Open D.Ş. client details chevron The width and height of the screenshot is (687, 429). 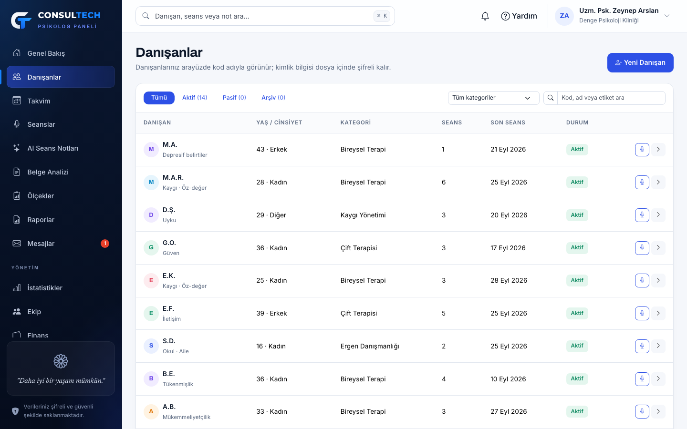tap(658, 215)
